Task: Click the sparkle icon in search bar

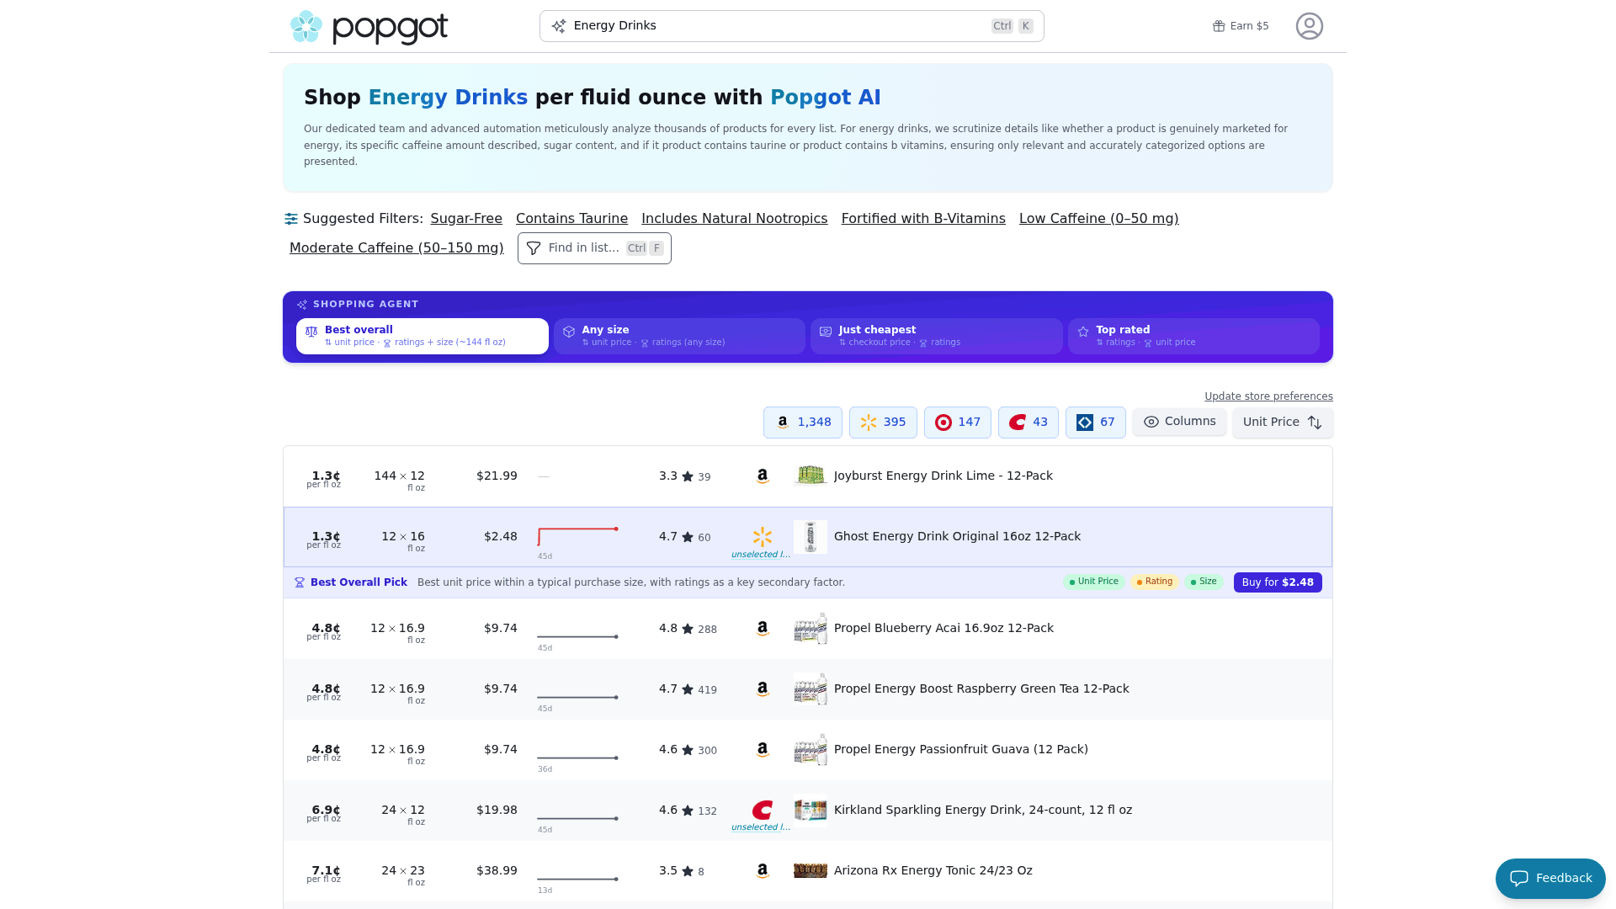Action: point(559,26)
